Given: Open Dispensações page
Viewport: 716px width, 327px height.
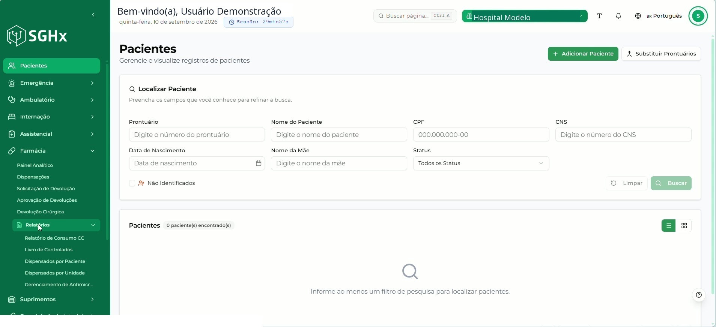Looking at the screenshot, I should click(33, 177).
